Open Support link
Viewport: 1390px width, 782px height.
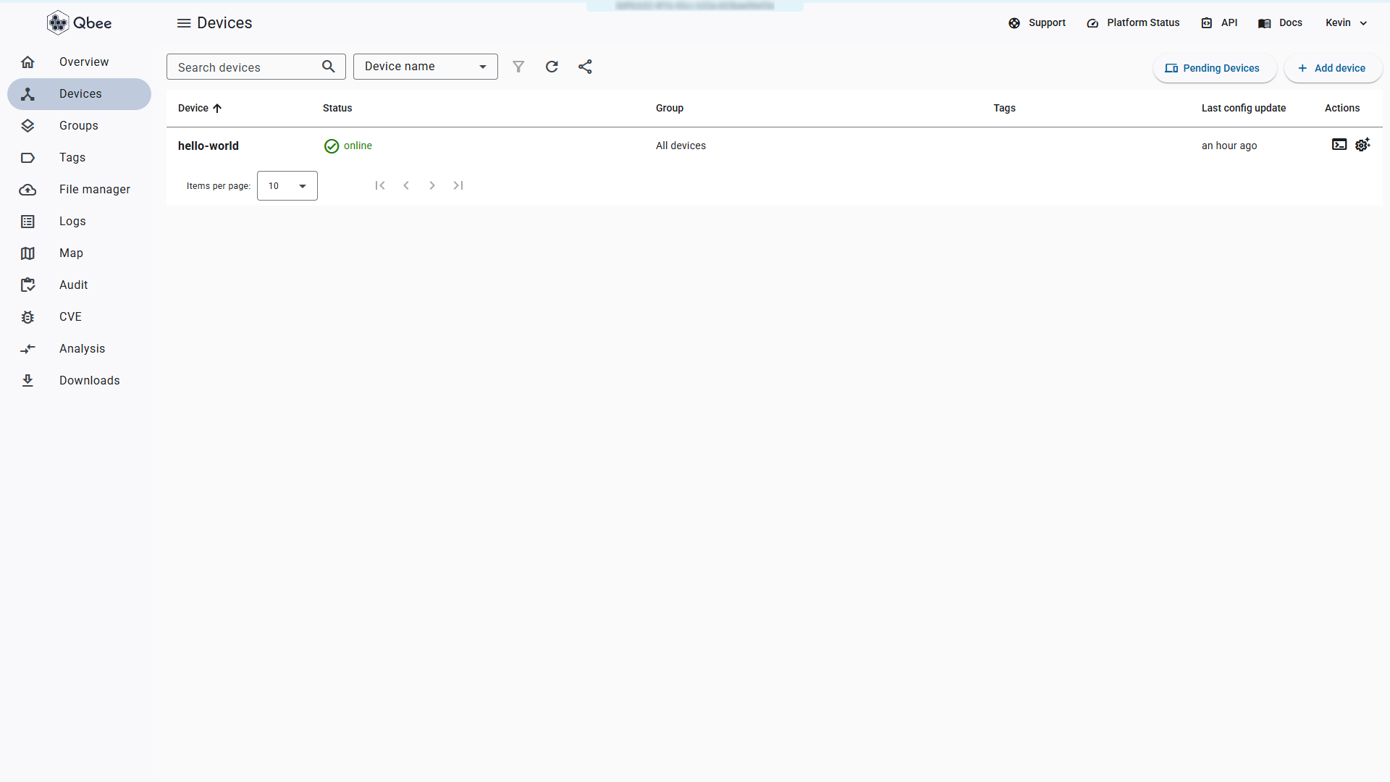click(1037, 23)
